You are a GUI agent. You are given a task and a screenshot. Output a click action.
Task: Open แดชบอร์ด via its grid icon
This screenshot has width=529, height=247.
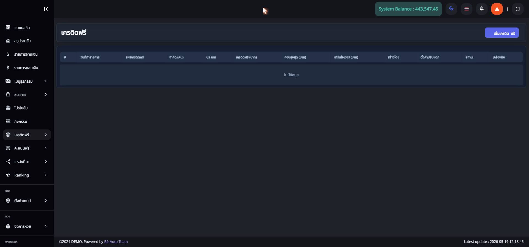click(x=8, y=27)
